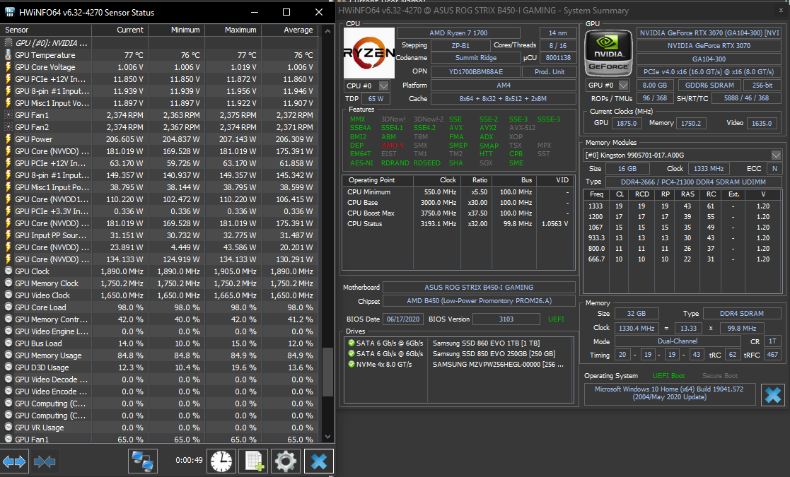Click the fan icon beside GPU Fan2
The image size is (790, 477).
(x=8, y=126)
